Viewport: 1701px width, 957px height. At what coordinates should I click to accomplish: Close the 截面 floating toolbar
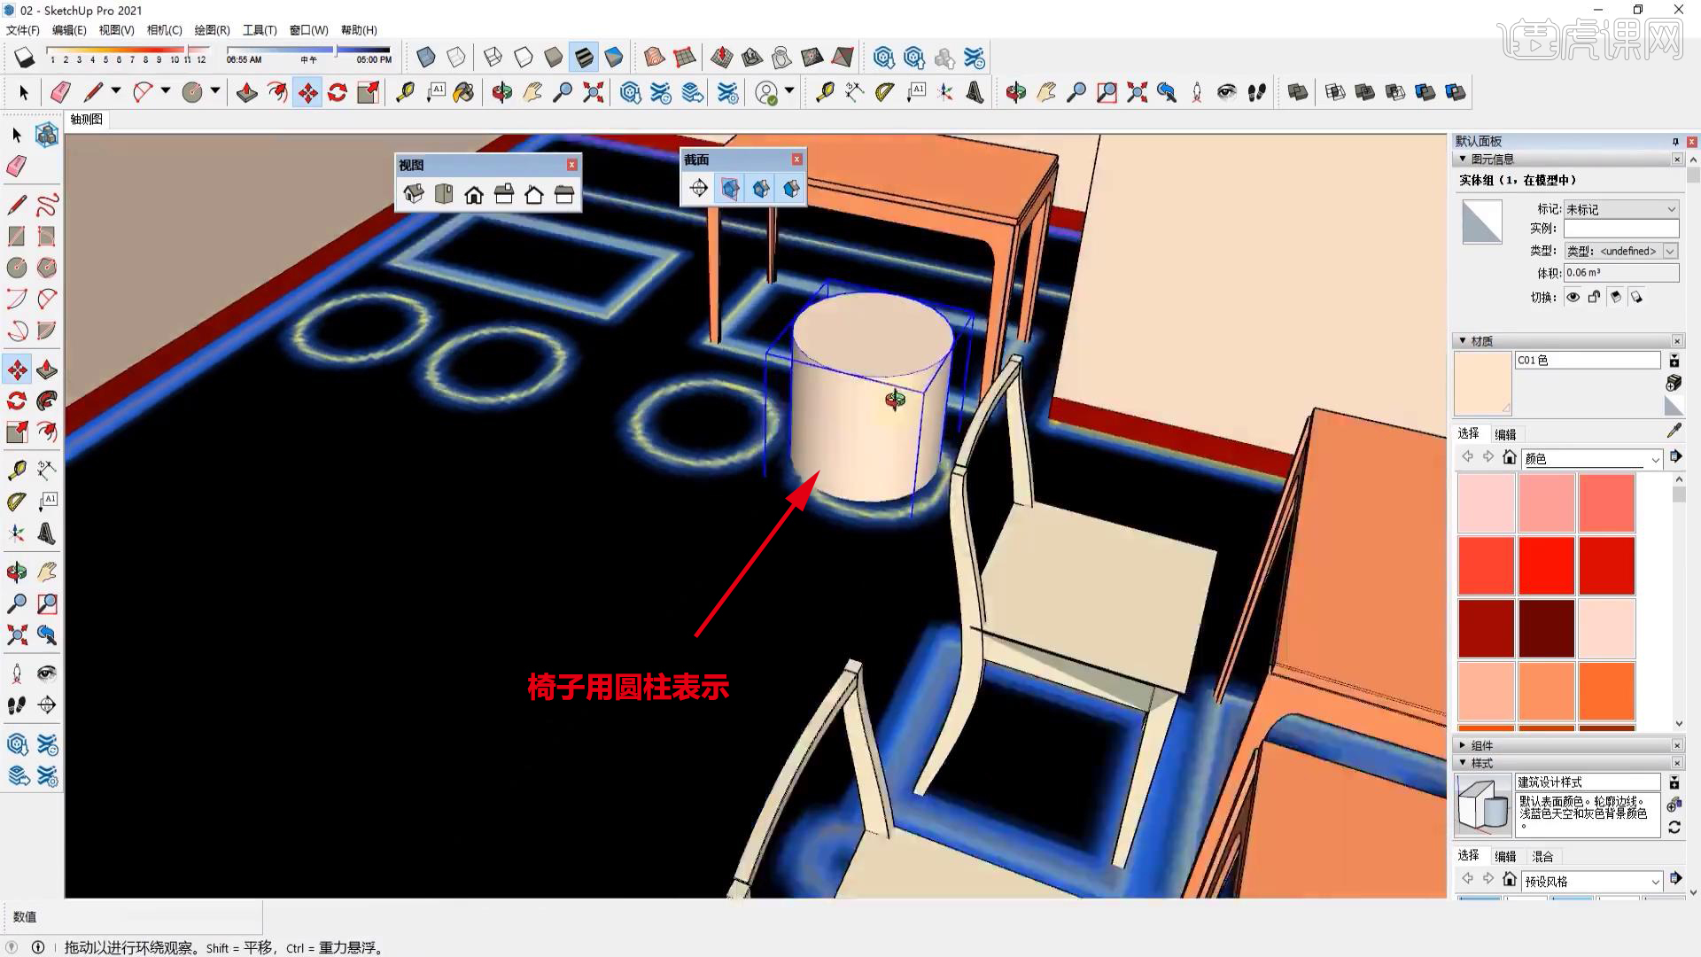click(x=797, y=159)
